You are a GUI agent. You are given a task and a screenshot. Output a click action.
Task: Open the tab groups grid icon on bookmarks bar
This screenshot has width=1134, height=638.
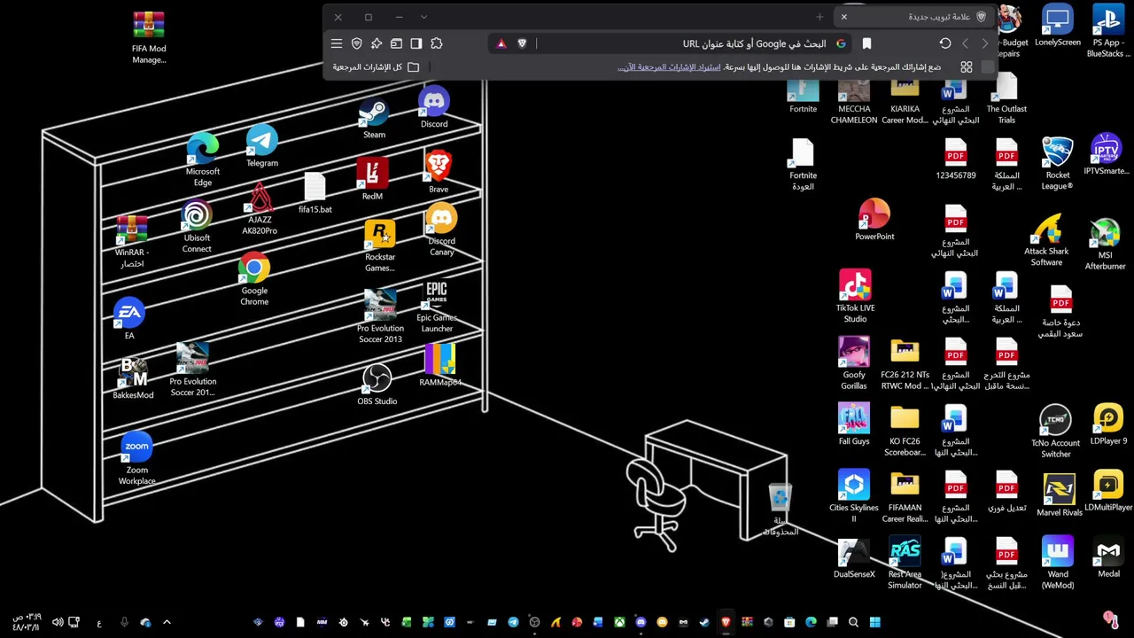[967, 67]
